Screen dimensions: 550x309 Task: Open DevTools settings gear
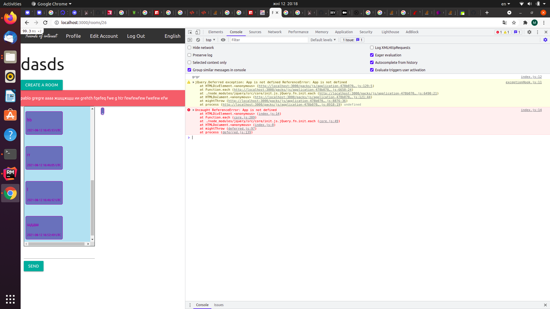pyautogui.click(x=529, y=32)
